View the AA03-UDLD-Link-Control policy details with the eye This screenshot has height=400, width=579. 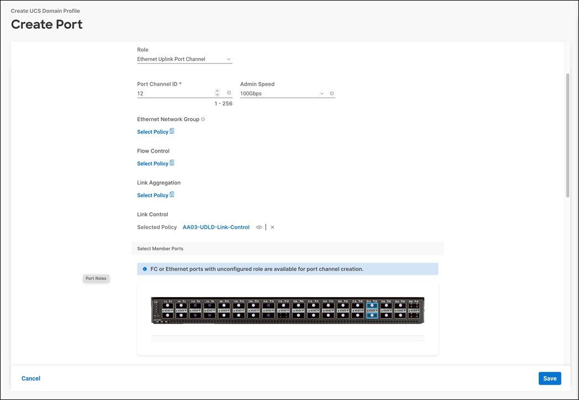(x=259, y=227)
